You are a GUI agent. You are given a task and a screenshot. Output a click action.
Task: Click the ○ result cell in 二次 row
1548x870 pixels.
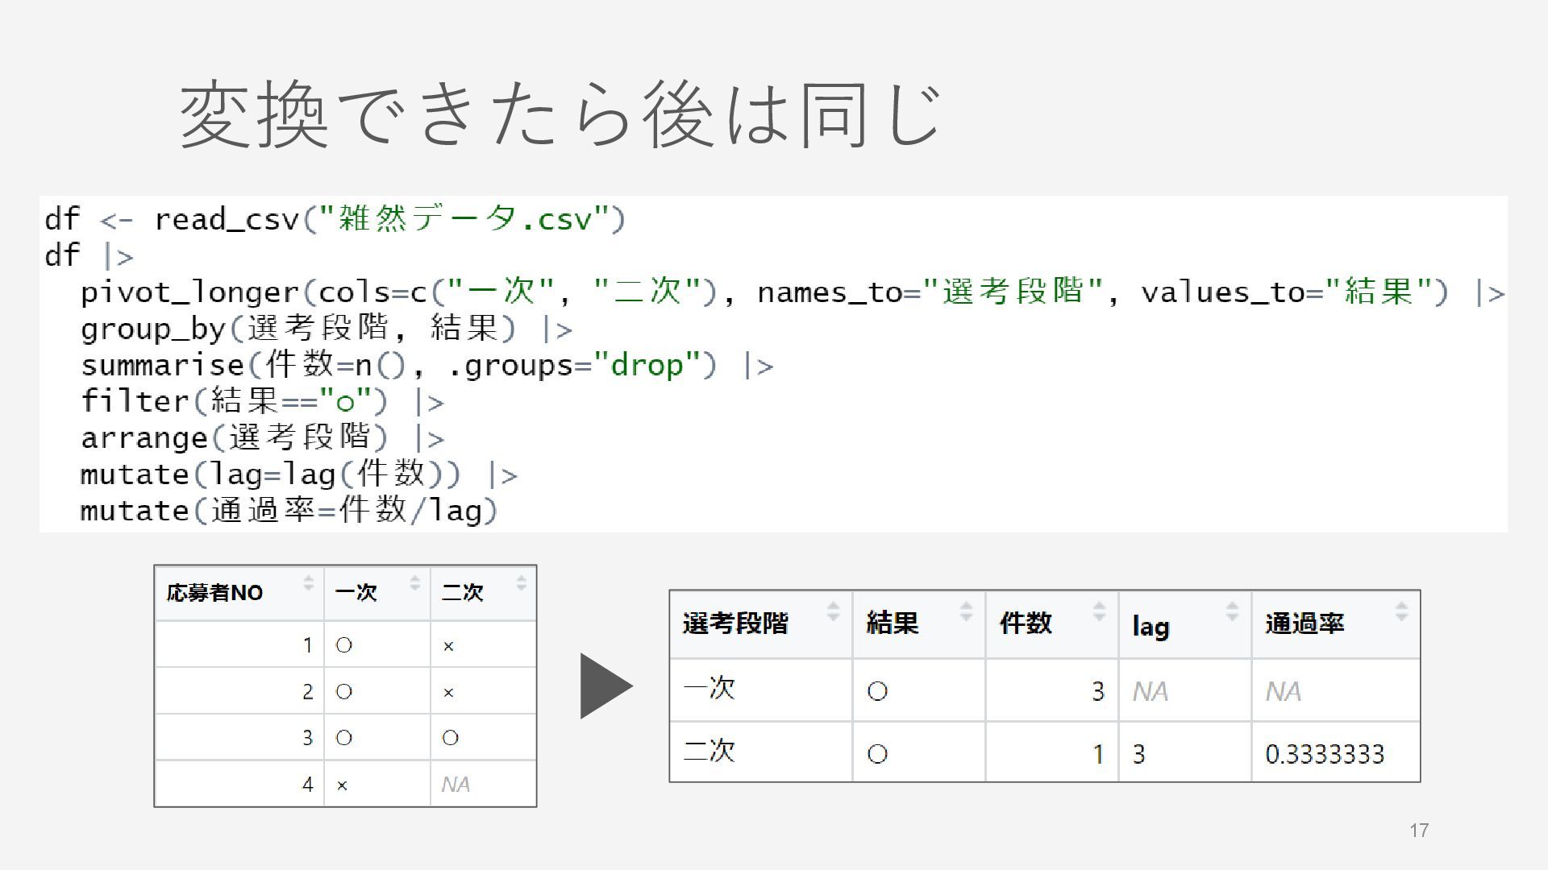pyautogui.click(x=877, y=754)
